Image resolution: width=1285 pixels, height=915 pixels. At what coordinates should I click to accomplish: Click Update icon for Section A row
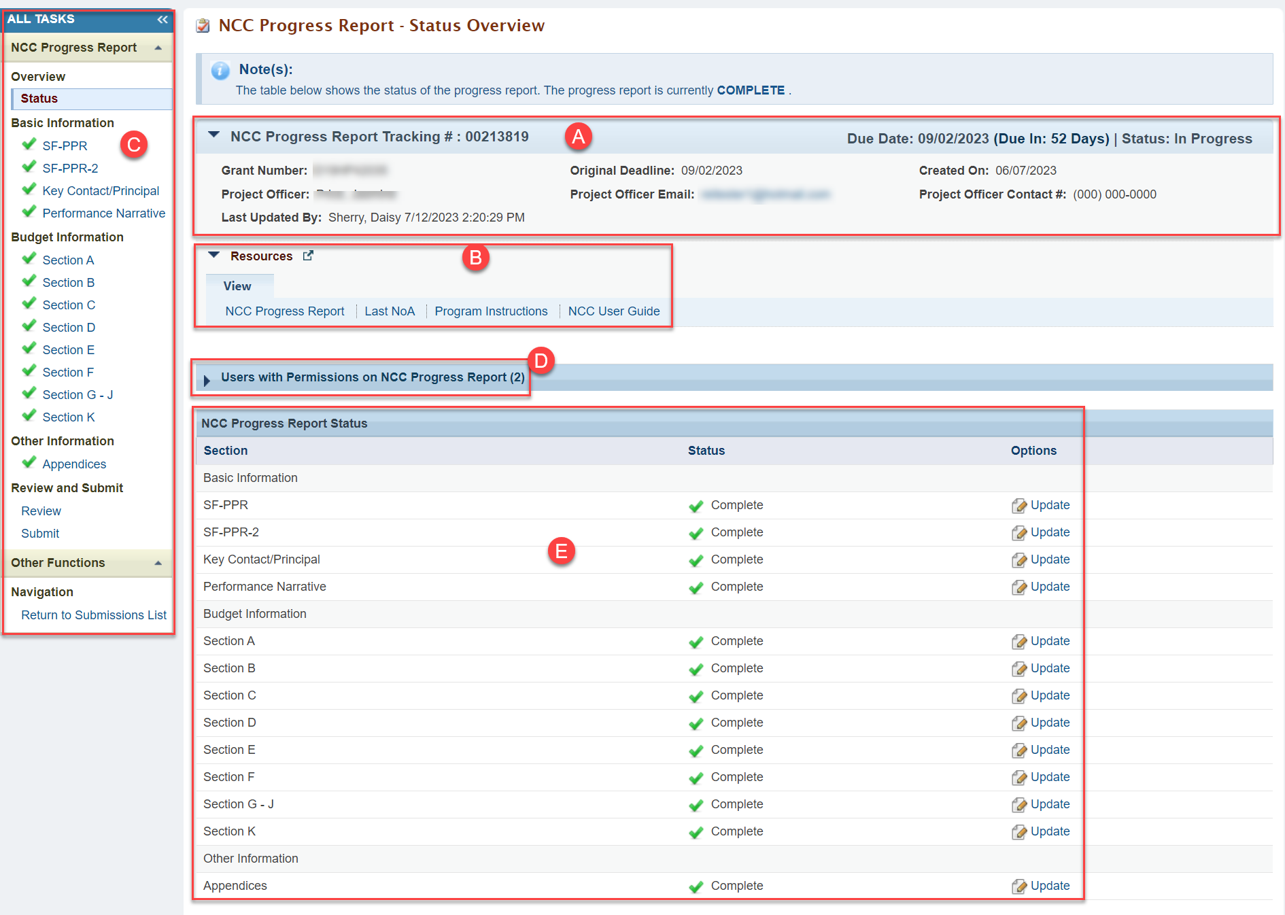coord(1018,642)
